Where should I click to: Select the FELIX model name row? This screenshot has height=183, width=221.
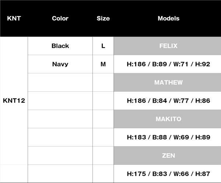click(x=168, y=46)
